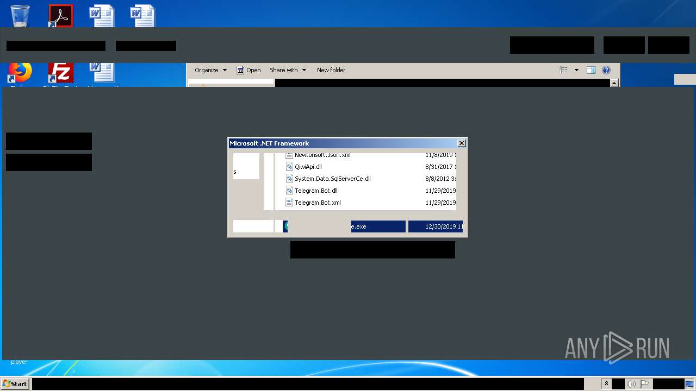This screenshot has width=696, height=391.
Task: Click the blue monitor icon in the tray
Action: tap(689, 384)
